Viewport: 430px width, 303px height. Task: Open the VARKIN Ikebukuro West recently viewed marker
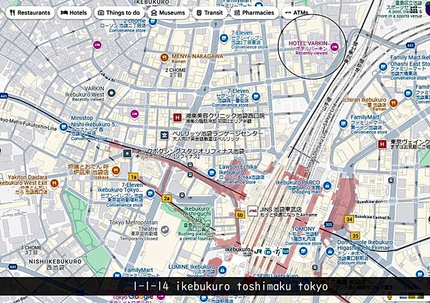point(111,93)
